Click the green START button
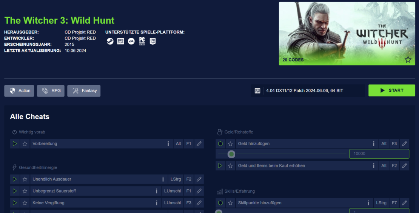419x213 pixels. 392,90
